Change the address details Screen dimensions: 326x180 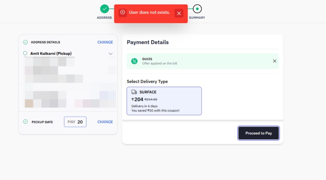pyautogui.click(x=105, y=42)
